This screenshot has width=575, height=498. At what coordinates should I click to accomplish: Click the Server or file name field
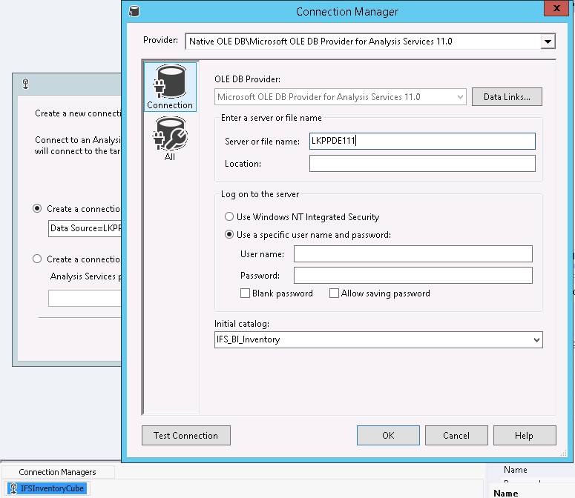tap(422, 142)
